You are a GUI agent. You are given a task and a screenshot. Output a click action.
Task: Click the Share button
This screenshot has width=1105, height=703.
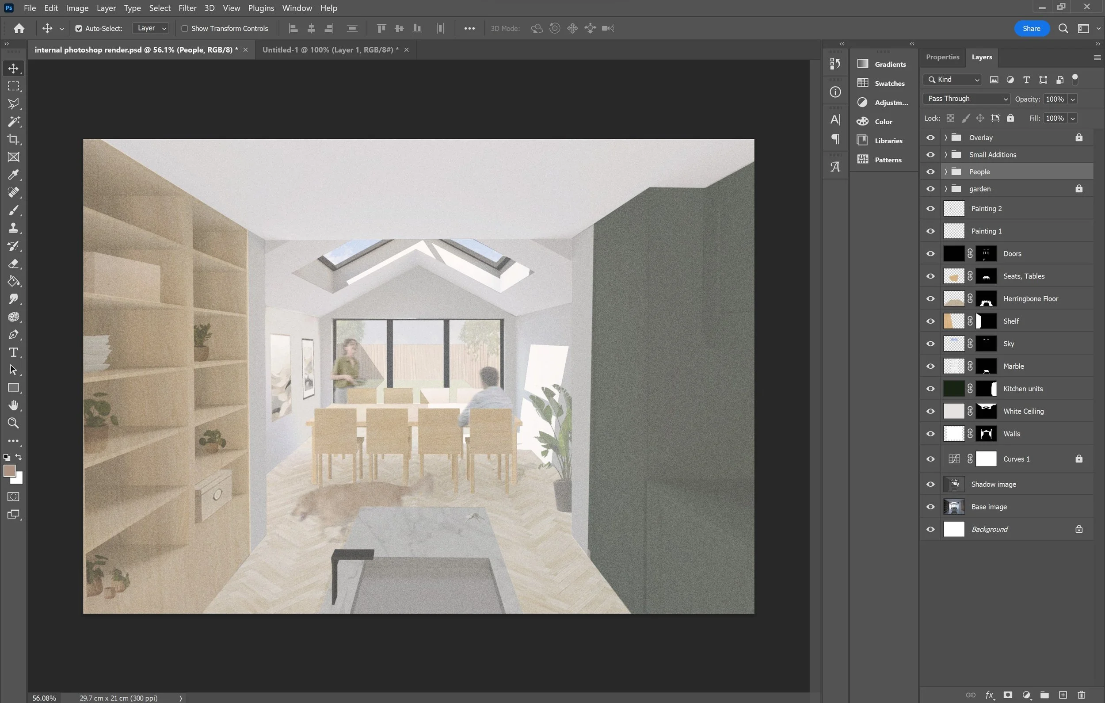pos(1031,28)
